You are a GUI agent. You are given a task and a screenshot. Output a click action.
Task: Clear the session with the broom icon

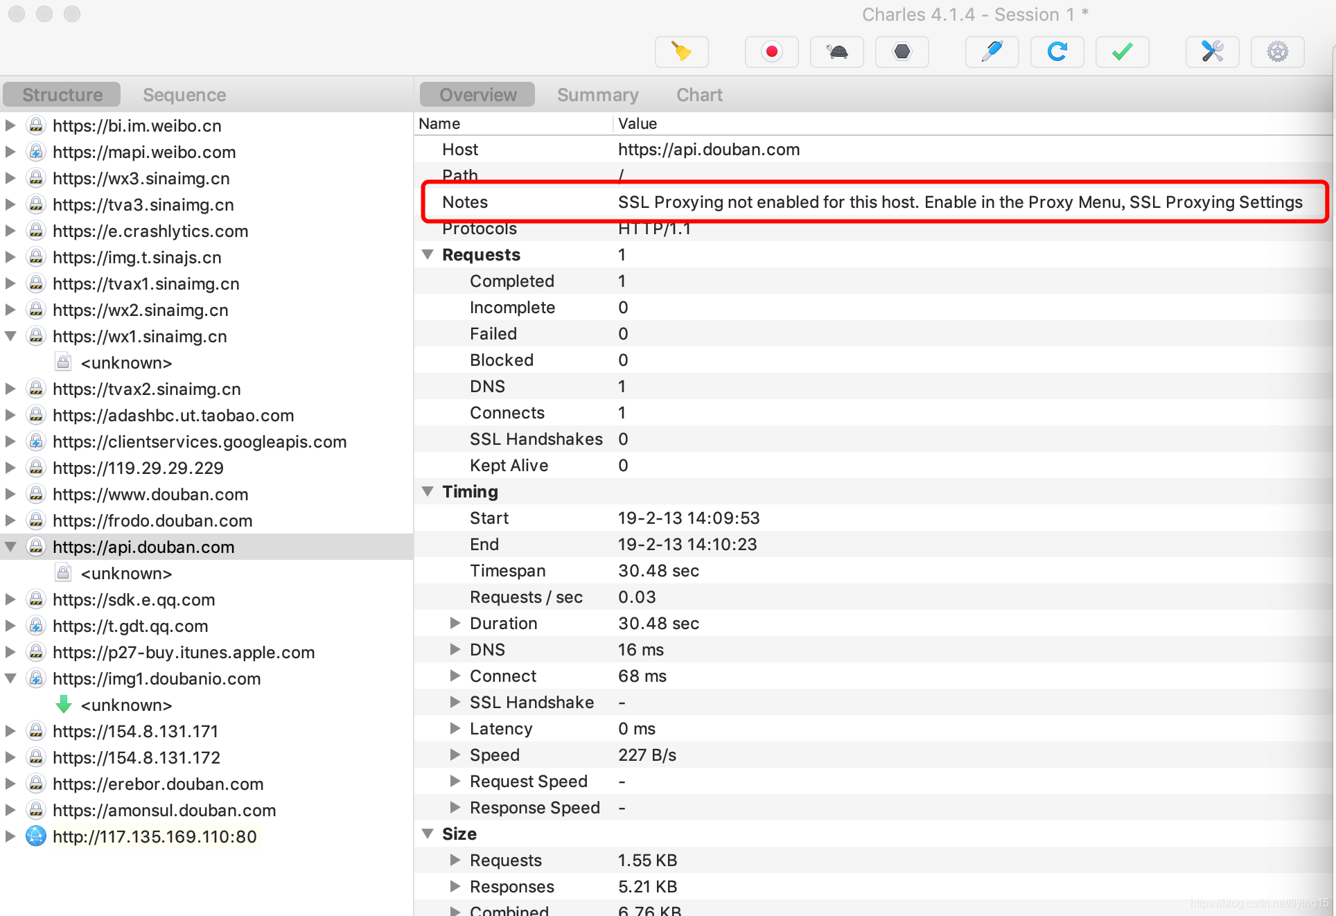click(x=681, y=52)
